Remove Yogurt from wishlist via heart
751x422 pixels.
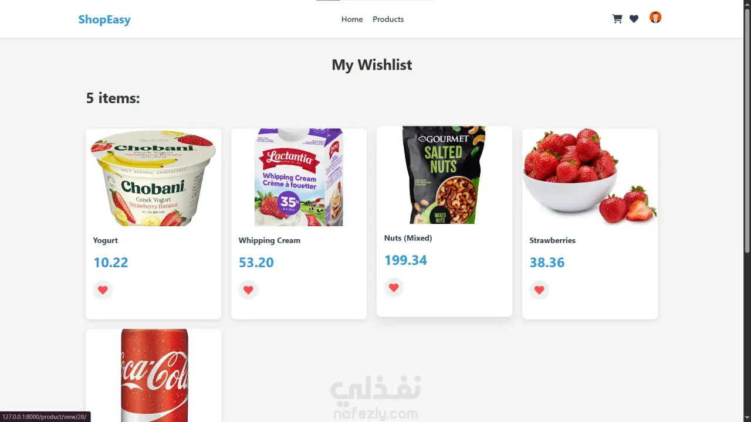[103, 290]
